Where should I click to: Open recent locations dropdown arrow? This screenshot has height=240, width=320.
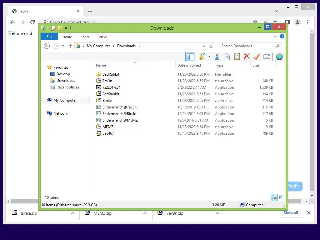[x=63, y=46]
